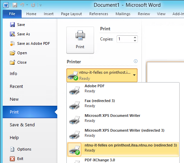Choose ntnu-it-felles on printhost.itea.ntnu.no printer
Viewport: 184px width, 163px height.
[x=123, y=150]
